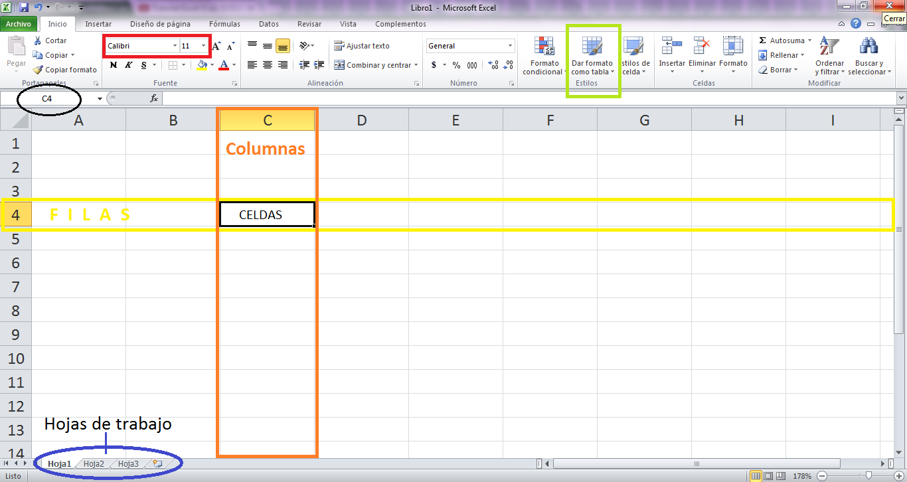This screenshot has width=907, height=482.
Task: Open Dar formato como tabla
Action: tap(592, 56)
